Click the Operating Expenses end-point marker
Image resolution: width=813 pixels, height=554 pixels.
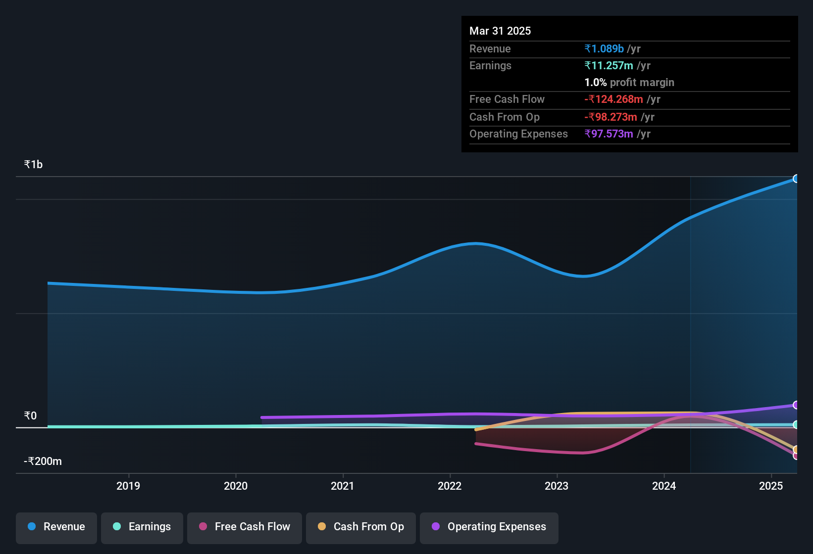click(796, 405)
